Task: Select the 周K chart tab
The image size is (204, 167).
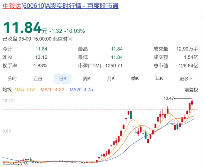Action: click(87, 79)
